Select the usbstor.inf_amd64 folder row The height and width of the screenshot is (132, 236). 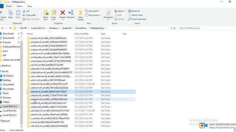click(81, 107)
